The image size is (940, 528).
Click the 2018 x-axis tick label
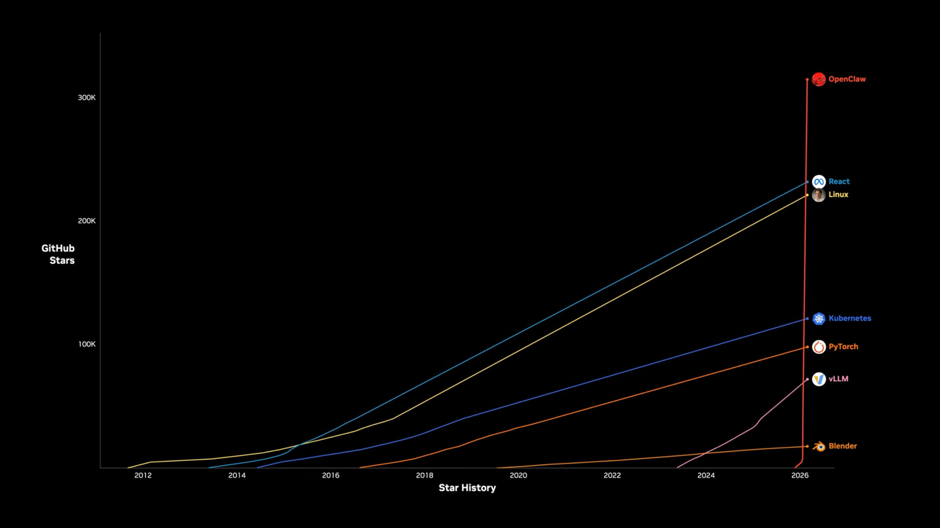coord(425,475)
